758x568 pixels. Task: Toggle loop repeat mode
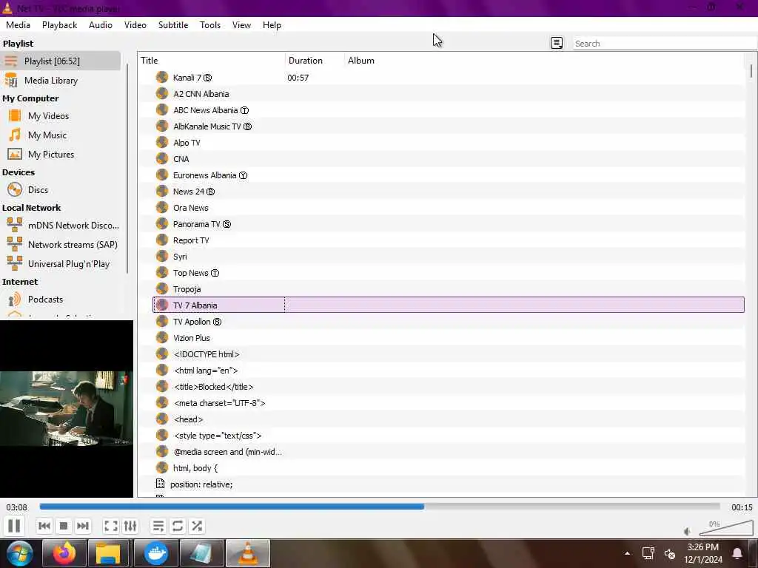pos(178,526)
